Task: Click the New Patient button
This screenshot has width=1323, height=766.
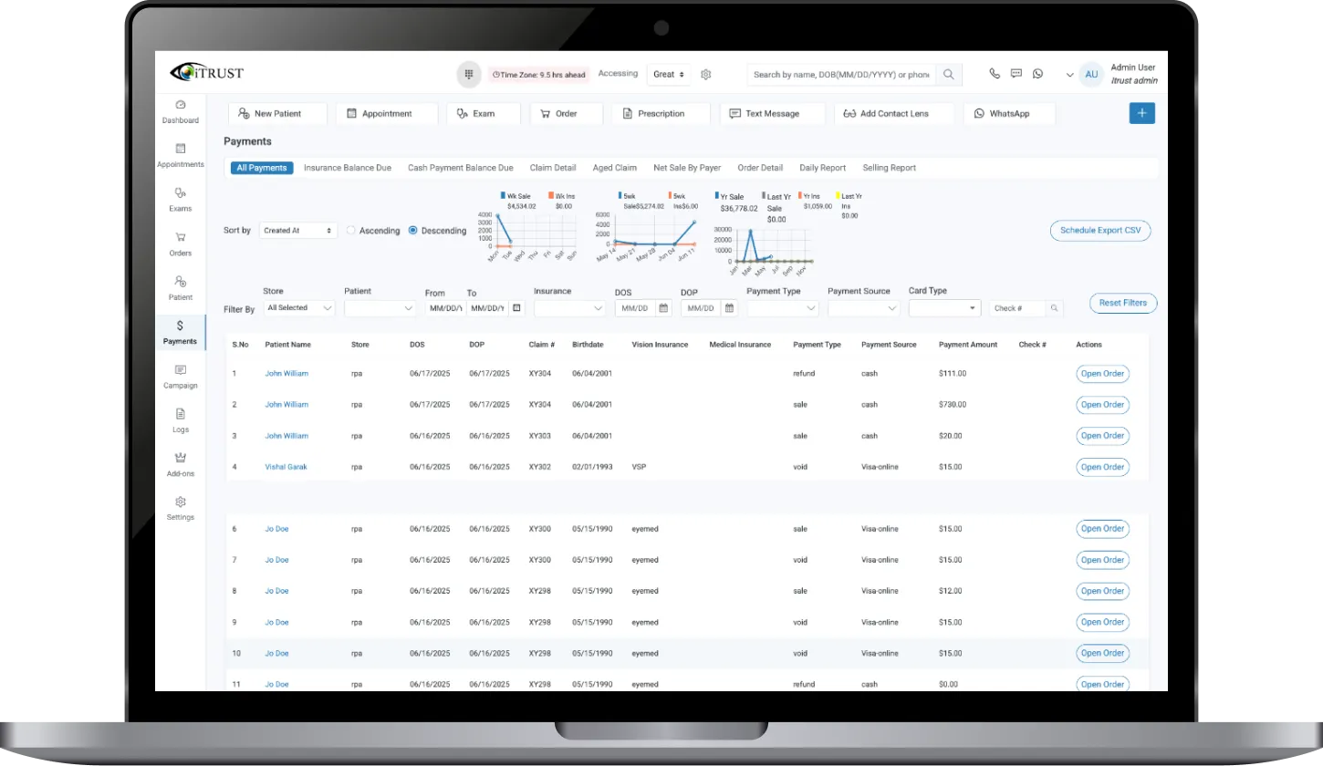Action: 277,113
